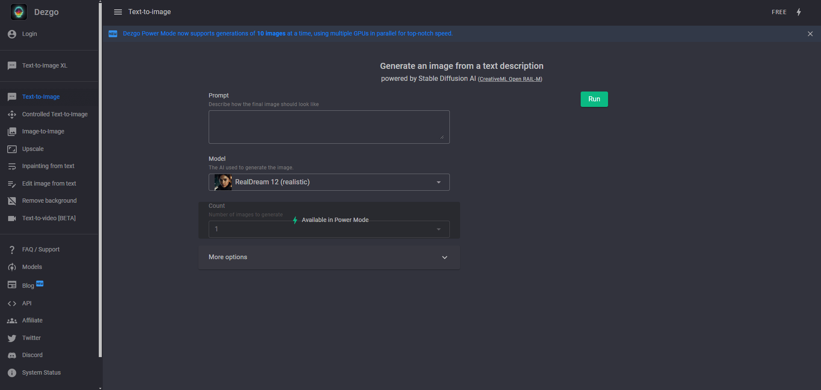Open the CreativeML Open RAIL-M license link
Viewport: 821px width, 390px height.
[x=510, y=79]
